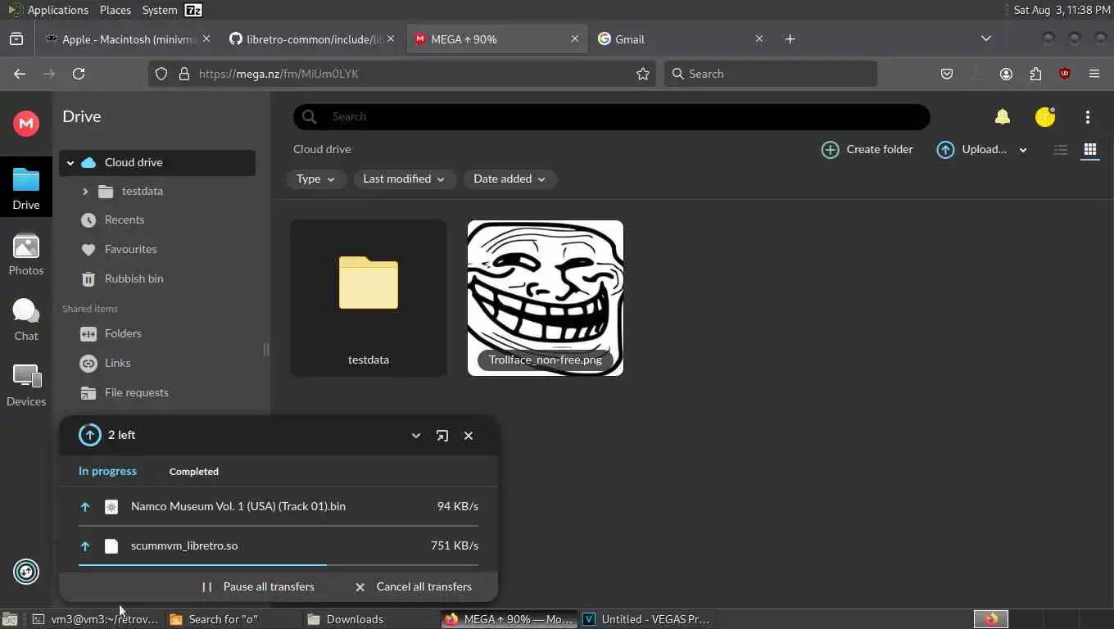Image resolution: width=1114 pixels, height=629 pixels.
Task: Open the Firefox hamburger menu
Action: click(x=1094, y=74)
